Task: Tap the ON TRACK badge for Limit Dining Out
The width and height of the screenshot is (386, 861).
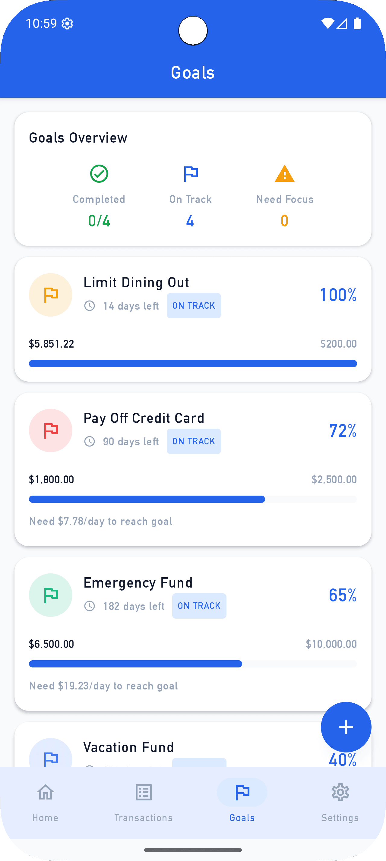Action: [194, 305]
